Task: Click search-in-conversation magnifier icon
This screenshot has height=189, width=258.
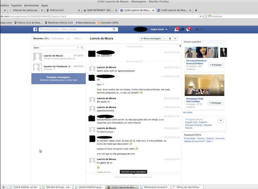Action: pos(175,39)
